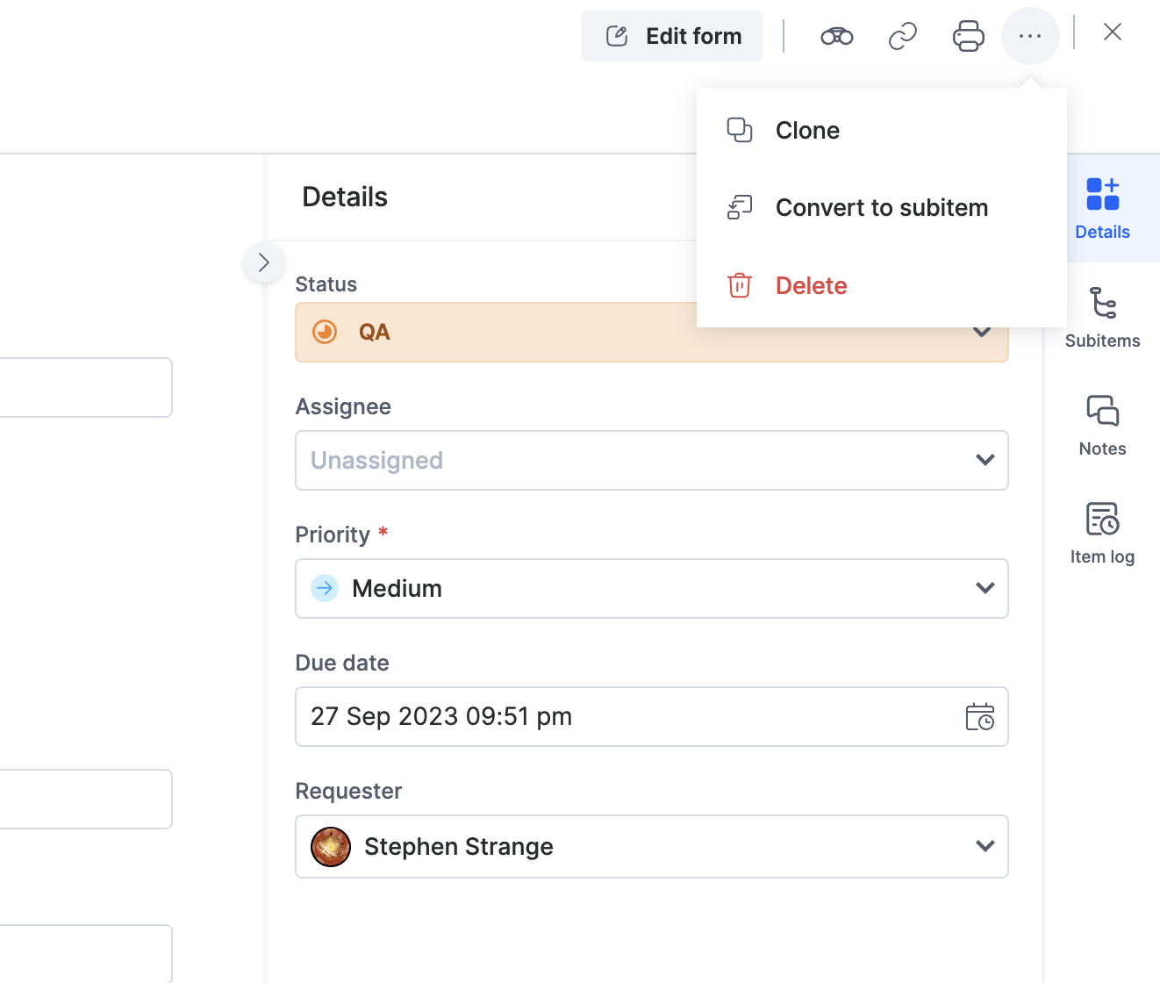Open the Requester dropdown Stephen Strange
Image resolution: width=1160 pixels, height=983 pixels.
[x=652, y=847]
